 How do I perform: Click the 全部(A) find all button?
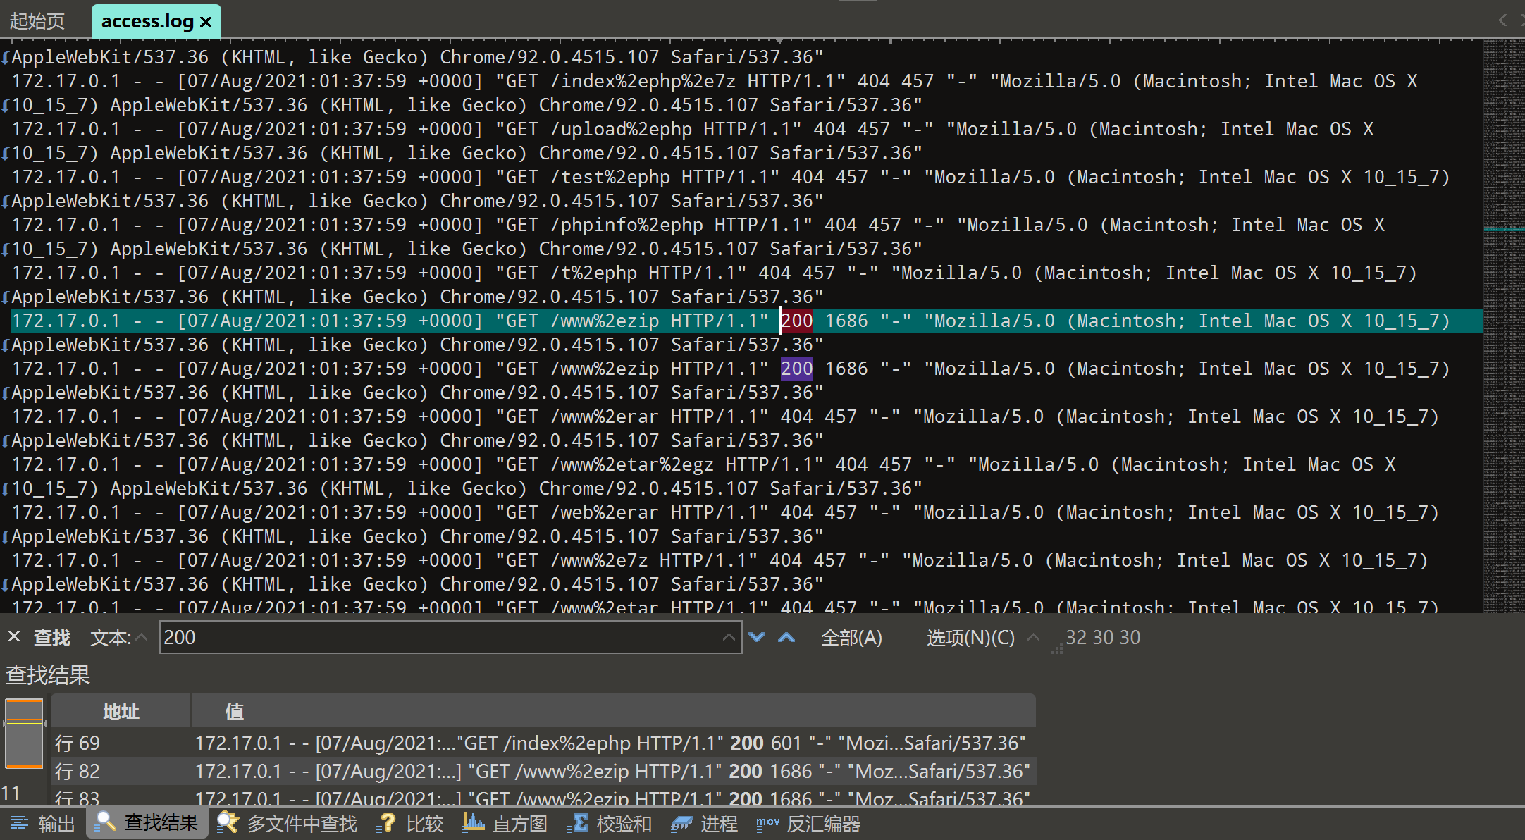pyautogui.click(x=851, y=637)
